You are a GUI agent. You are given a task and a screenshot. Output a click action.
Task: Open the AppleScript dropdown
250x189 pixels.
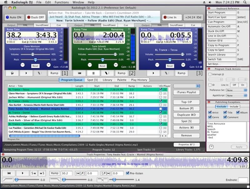pos(236,95)
